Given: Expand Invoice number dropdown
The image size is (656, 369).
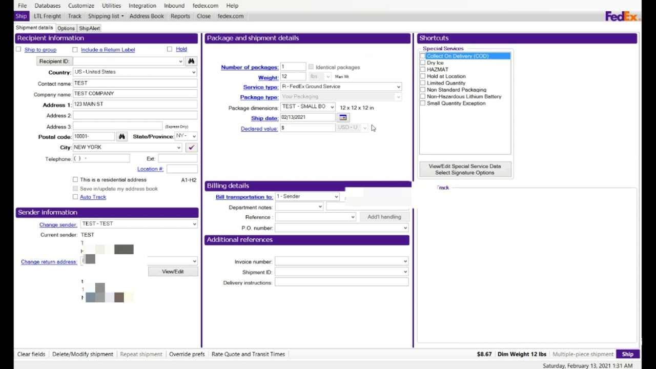Looking at the screenshot, I should pyautogui.click(x=405, y=261).
